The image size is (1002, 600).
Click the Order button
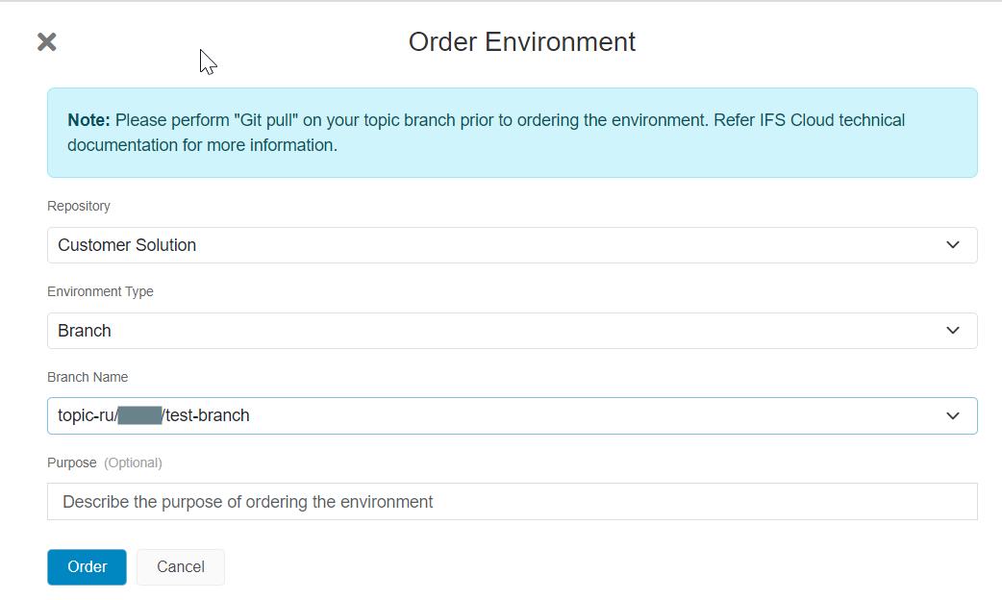click(x=87, y=567)
